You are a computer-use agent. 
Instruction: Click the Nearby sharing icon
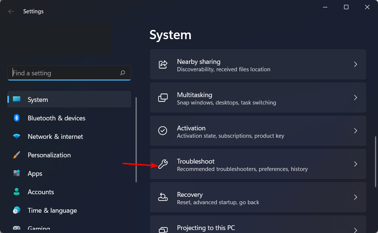163,64
